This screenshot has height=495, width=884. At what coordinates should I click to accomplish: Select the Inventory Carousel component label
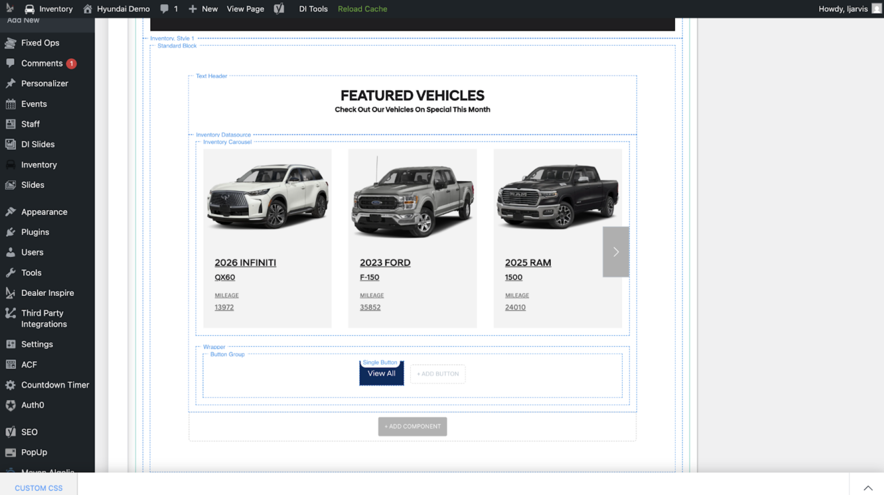coord(227,142)
